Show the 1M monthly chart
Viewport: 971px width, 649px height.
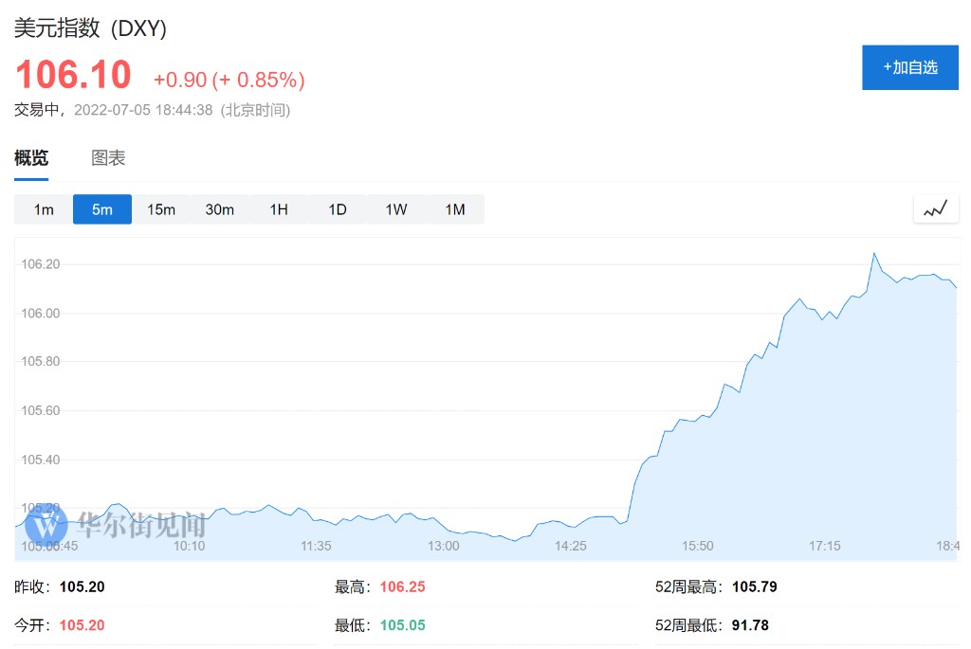(x=455, y=209)
